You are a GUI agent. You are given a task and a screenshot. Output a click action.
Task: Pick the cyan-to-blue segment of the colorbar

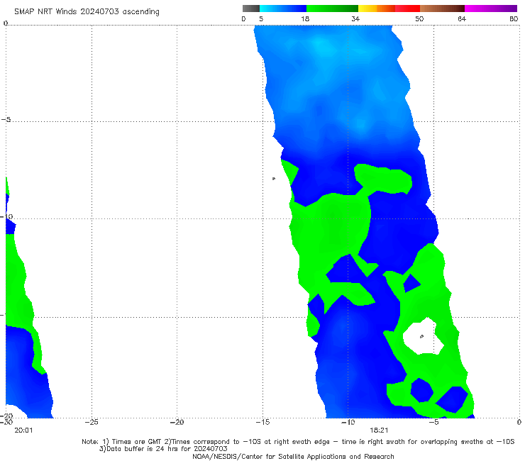coord(283,9)
